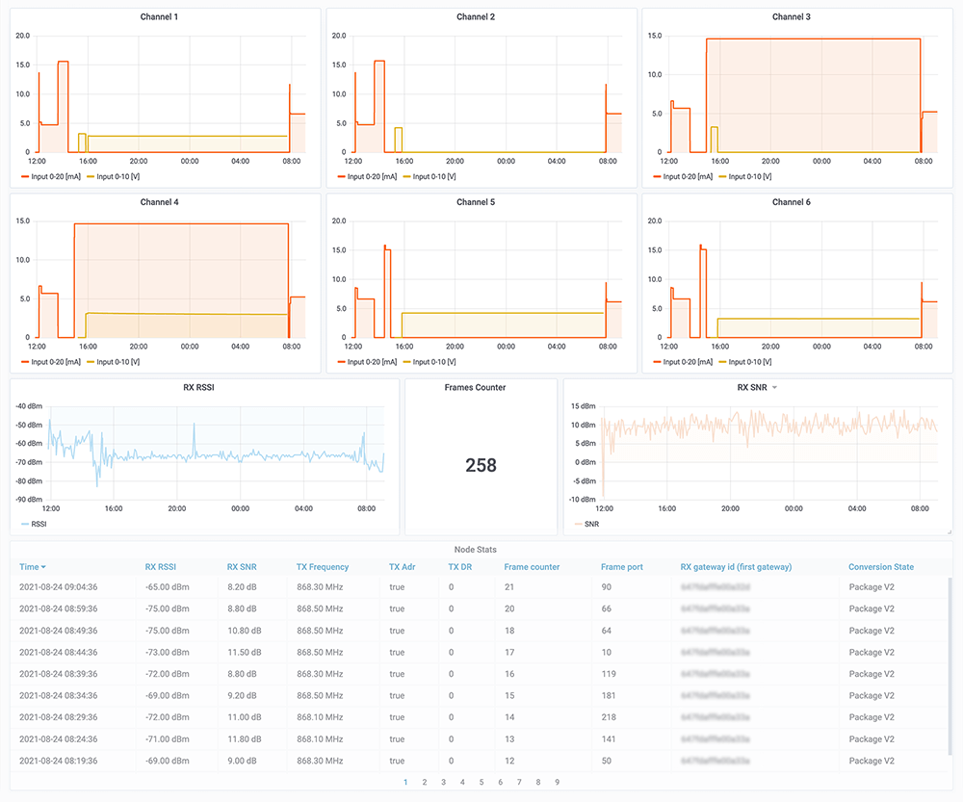Open Channel 4 panel title

tap(159, 202)
